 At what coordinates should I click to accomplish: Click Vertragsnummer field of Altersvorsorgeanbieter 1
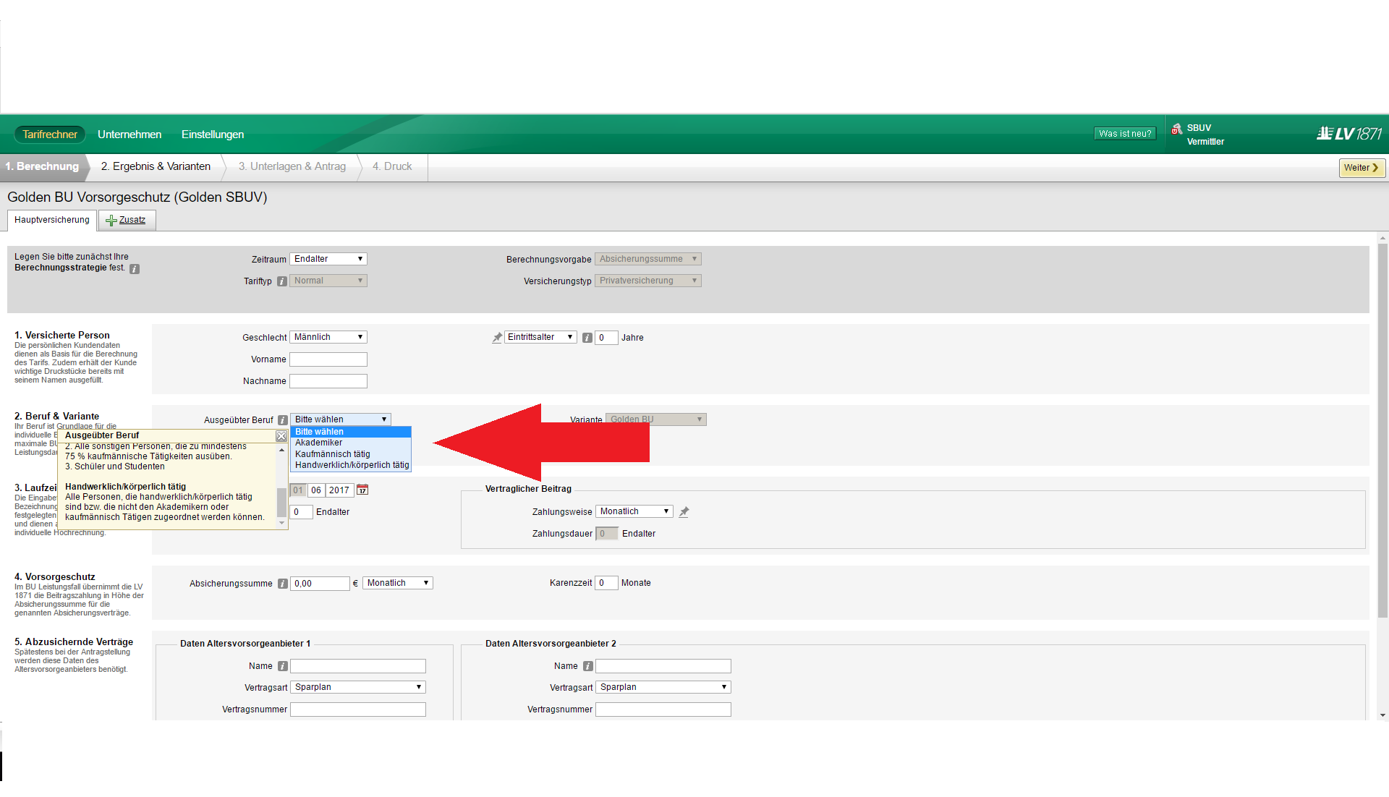358,709
